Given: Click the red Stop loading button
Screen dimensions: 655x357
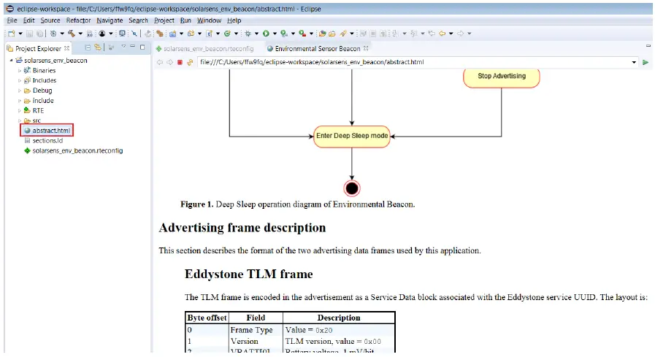Looking at the screenshot, I should (180, 62).
